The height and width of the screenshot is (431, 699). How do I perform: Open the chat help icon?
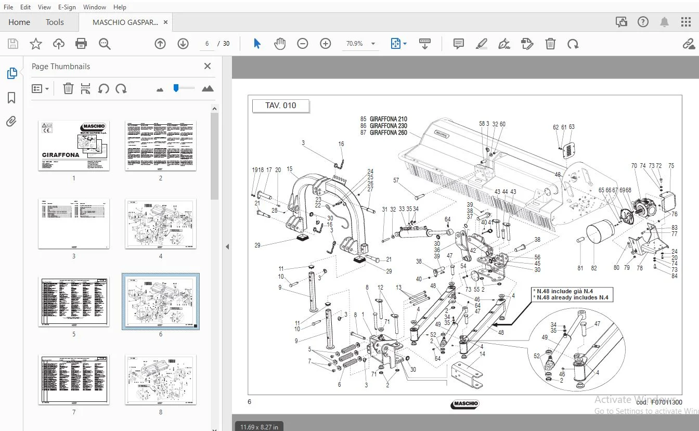pyautogui.click(x=621, y=22)
